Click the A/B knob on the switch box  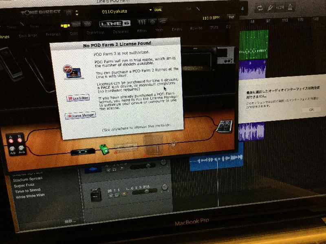coord(12,148)
